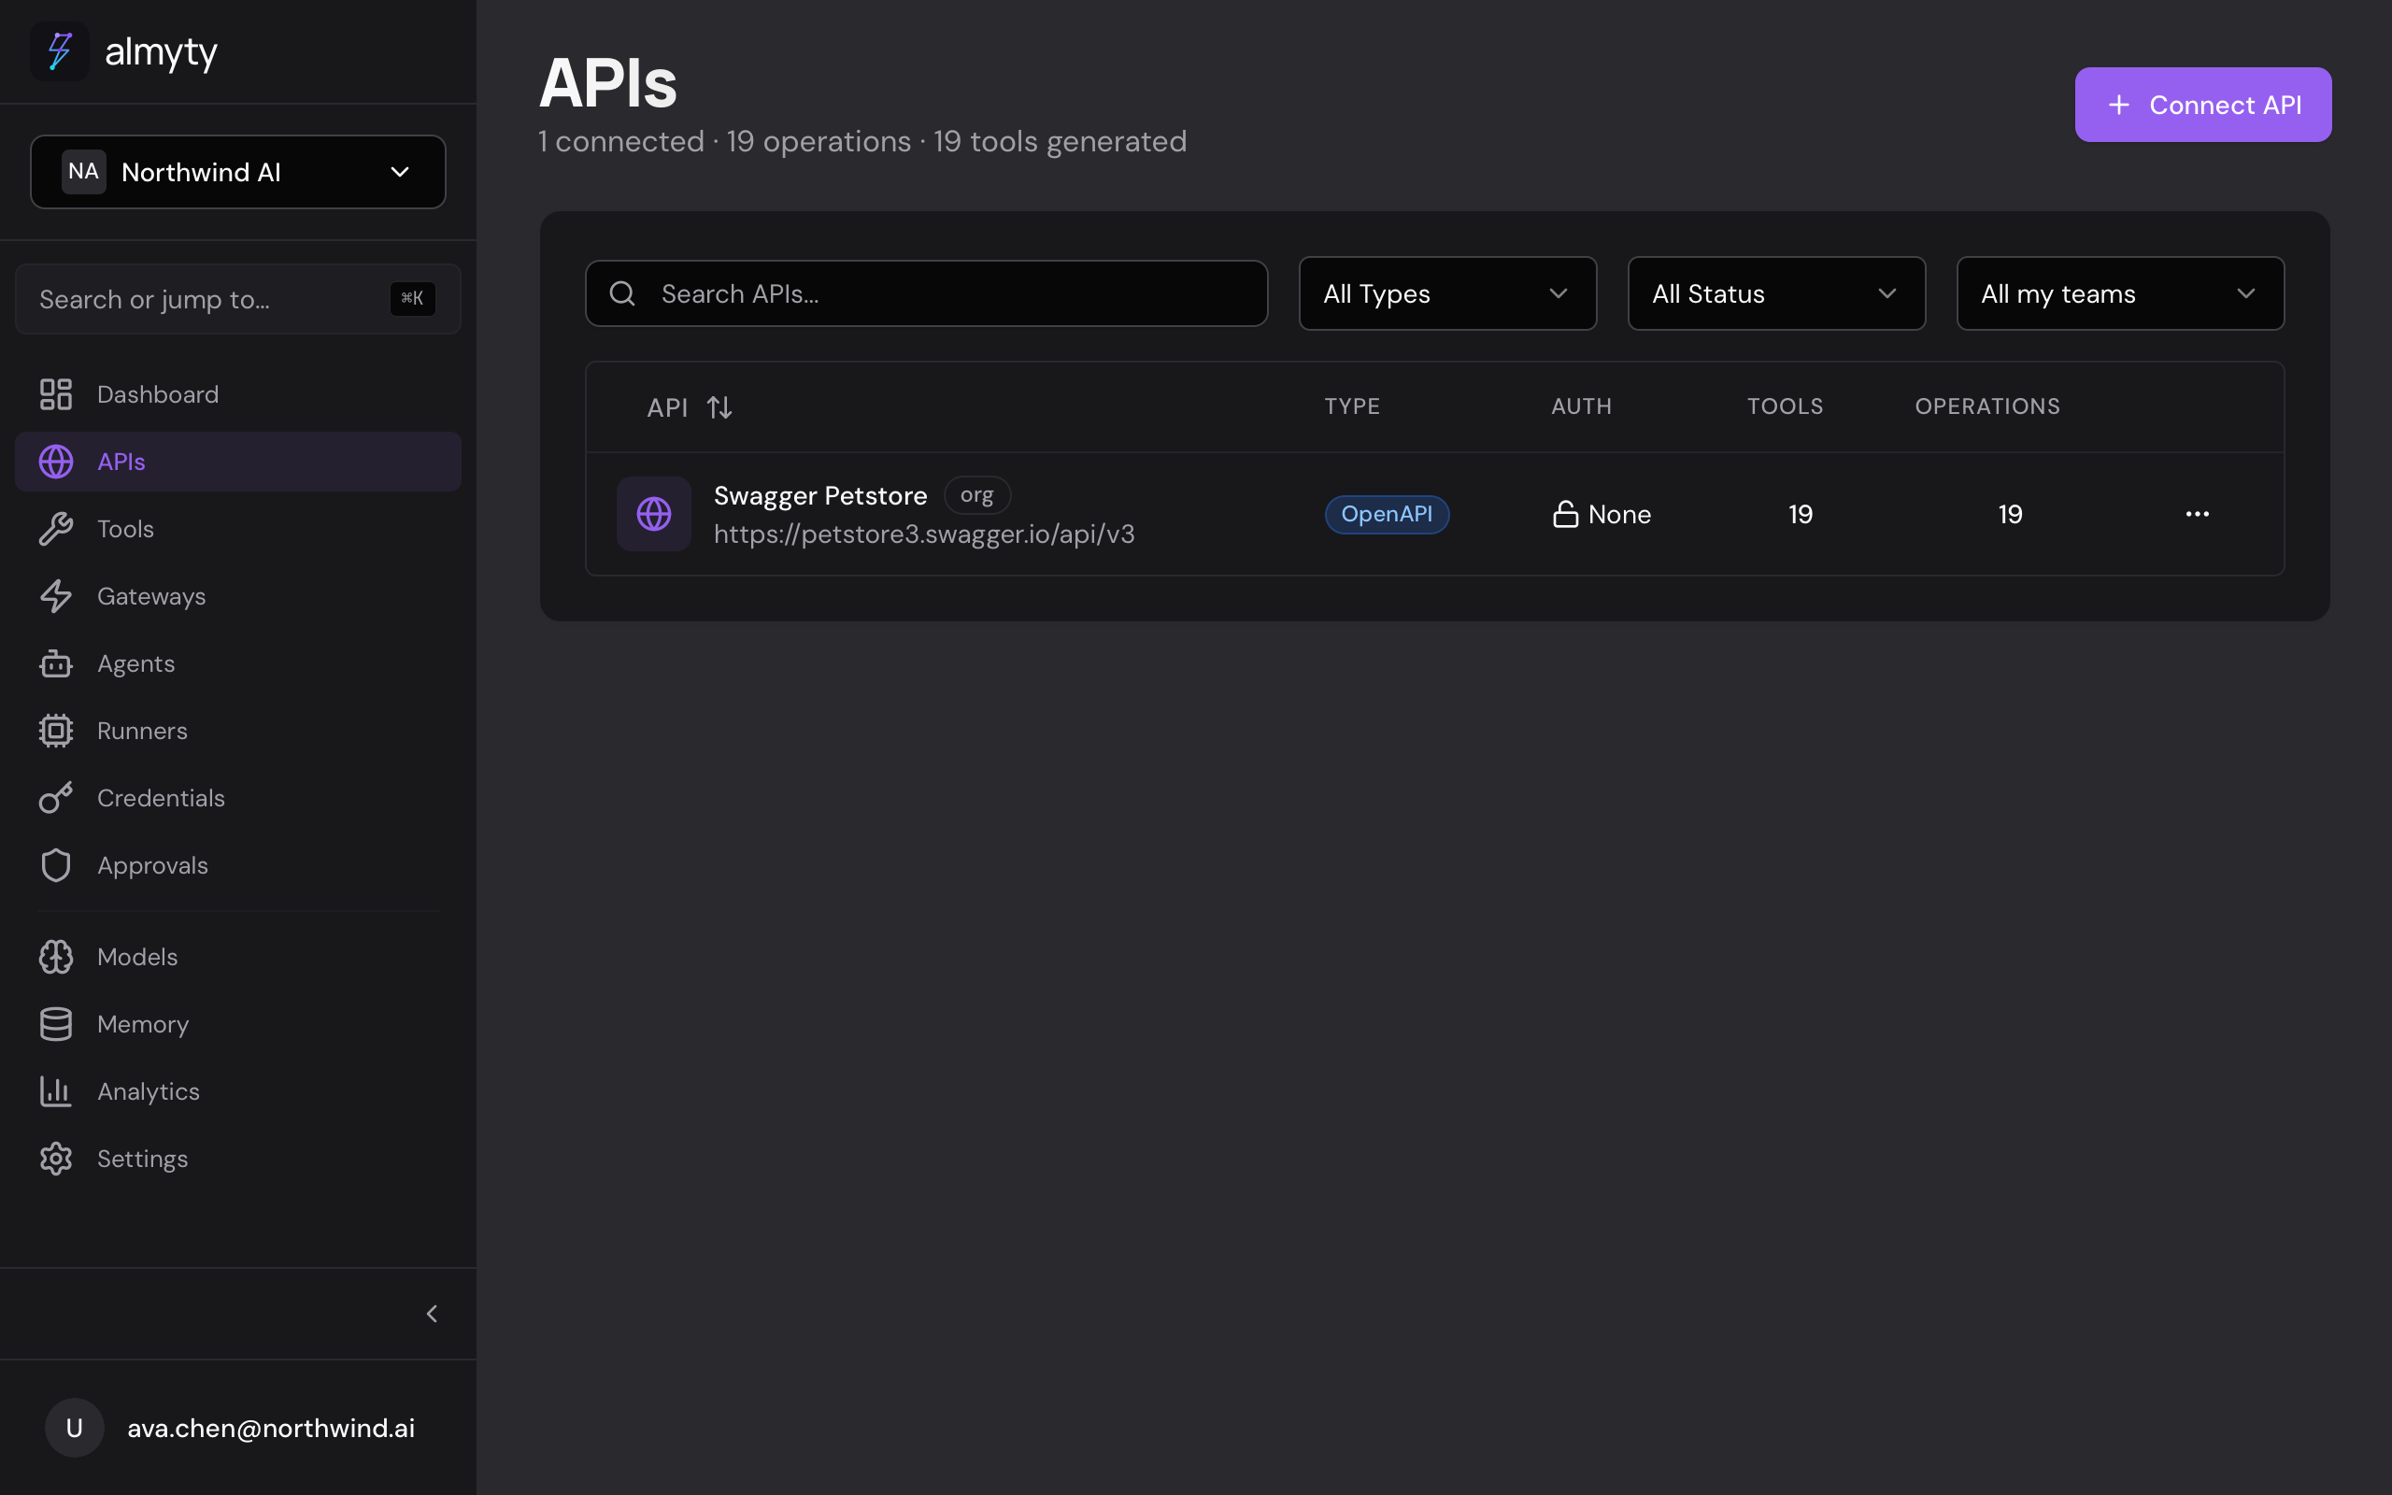Open the Dashboard grid icon
This screenshot has width=2392, height=1495.
pyautogui.click(x=55, y=394)
